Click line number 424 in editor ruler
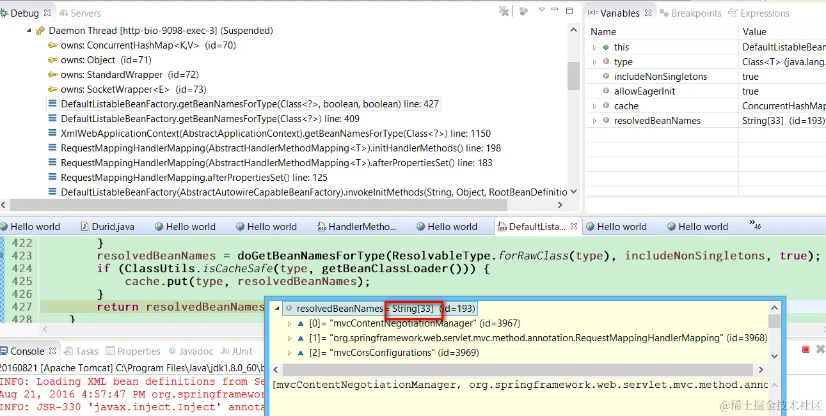Viewport: 826px width, 416px height. (x=22, y=268)
